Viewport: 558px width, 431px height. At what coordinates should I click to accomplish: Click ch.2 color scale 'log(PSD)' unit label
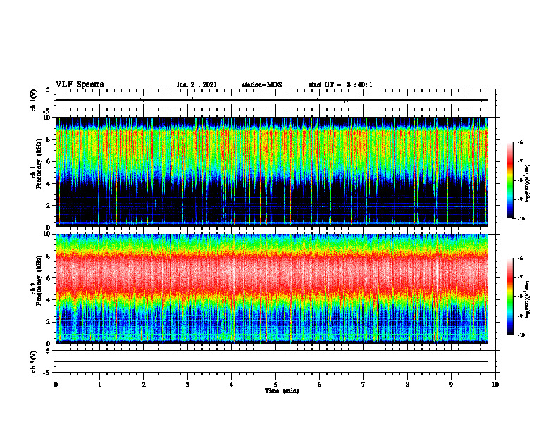pyautogui.click(x=528, y=299)
